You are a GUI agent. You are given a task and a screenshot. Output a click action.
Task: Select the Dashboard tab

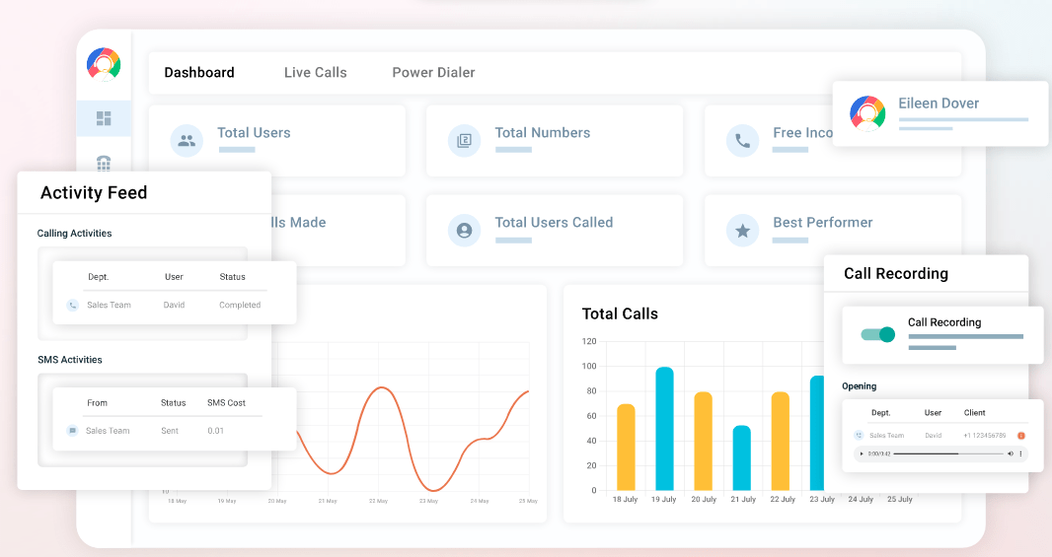click(x=199, y=73)
